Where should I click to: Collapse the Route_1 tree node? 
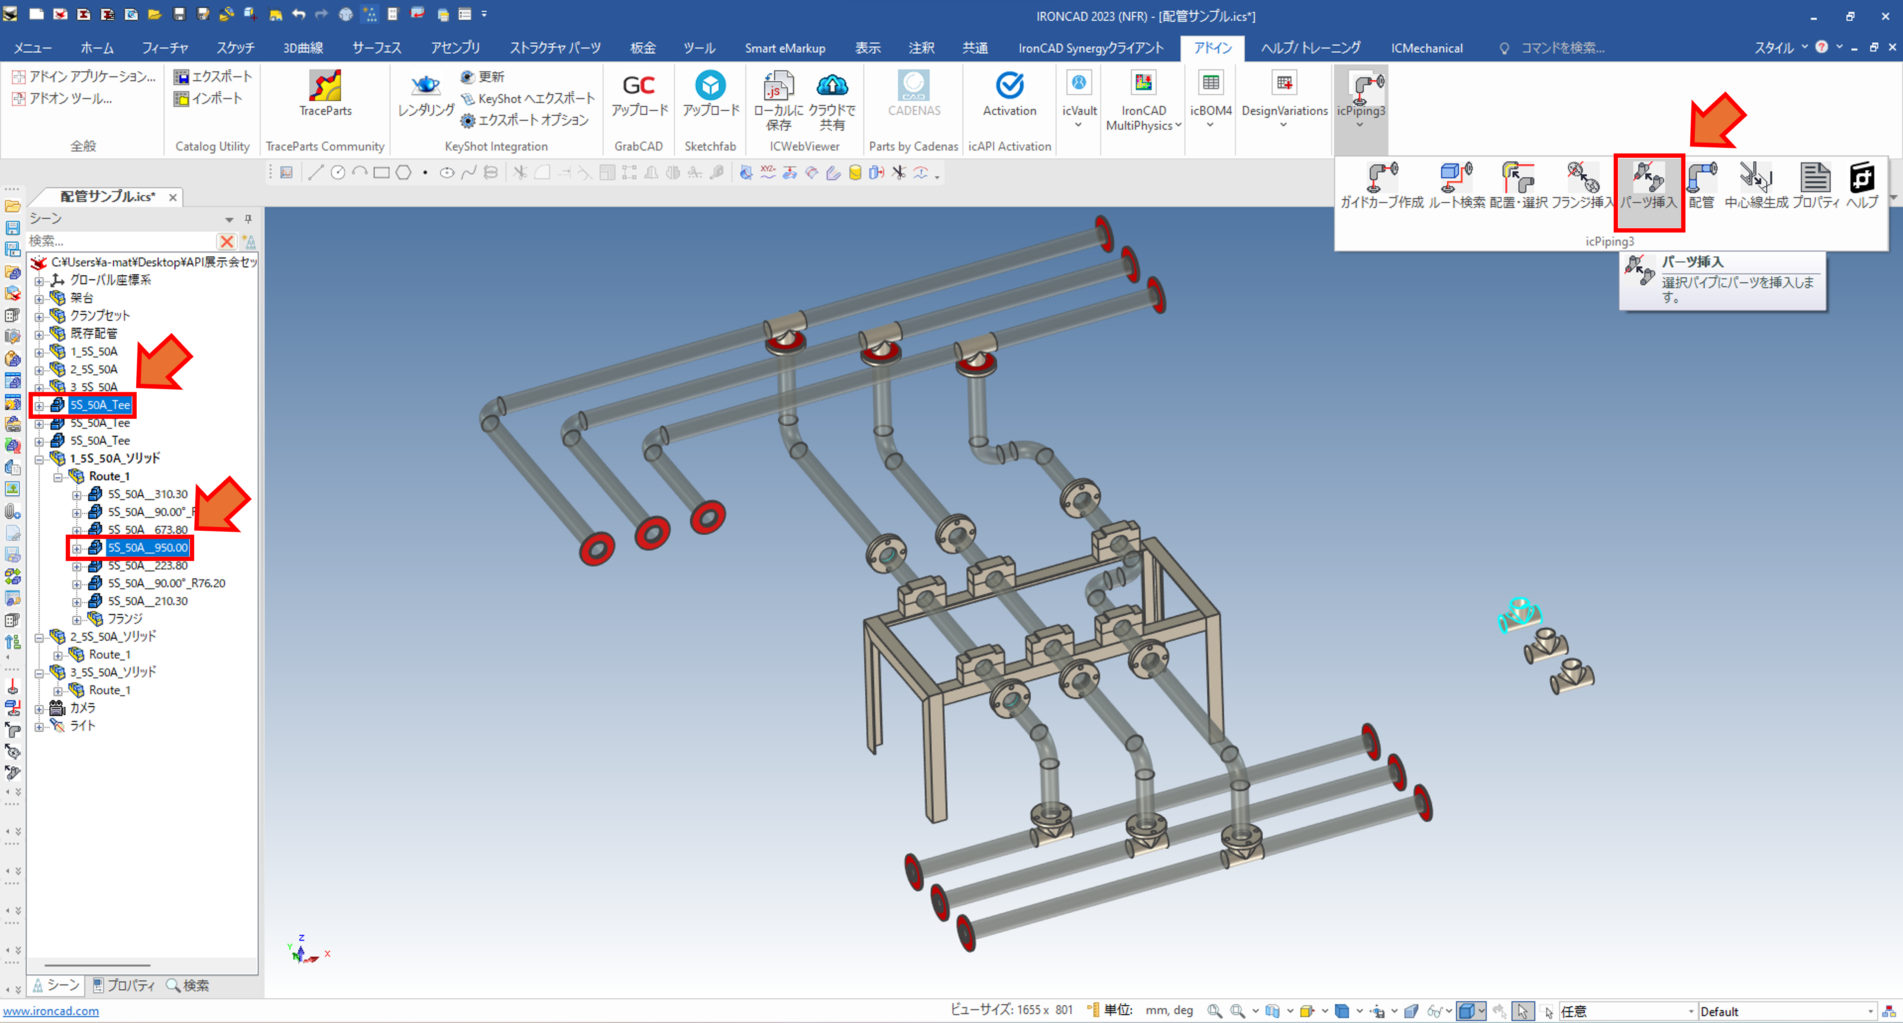click(58, 477)
